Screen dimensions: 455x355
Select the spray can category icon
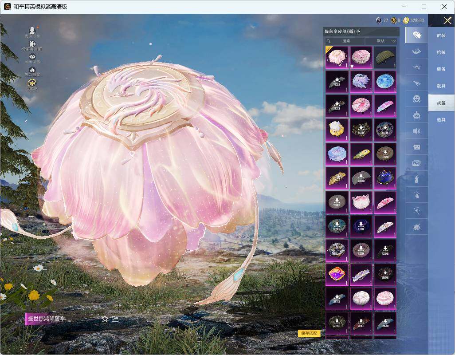(416, 179)
